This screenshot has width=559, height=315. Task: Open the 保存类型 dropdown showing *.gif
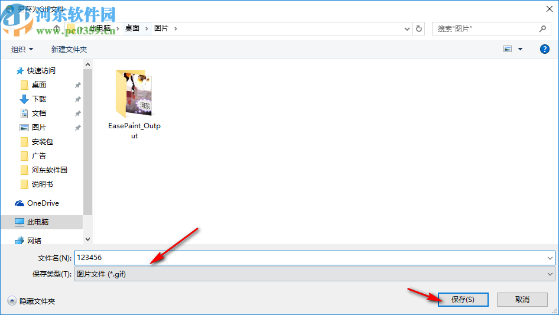314,274
